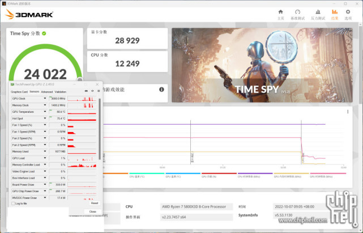Open GPU-Z hamburger menu icon
Screen dimensions: 363x233
(99, 91)
